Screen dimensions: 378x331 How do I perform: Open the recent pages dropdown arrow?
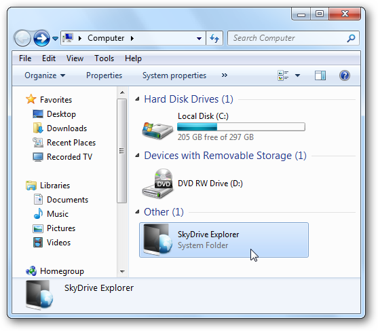pyautogui.click(x=55, y=38)
